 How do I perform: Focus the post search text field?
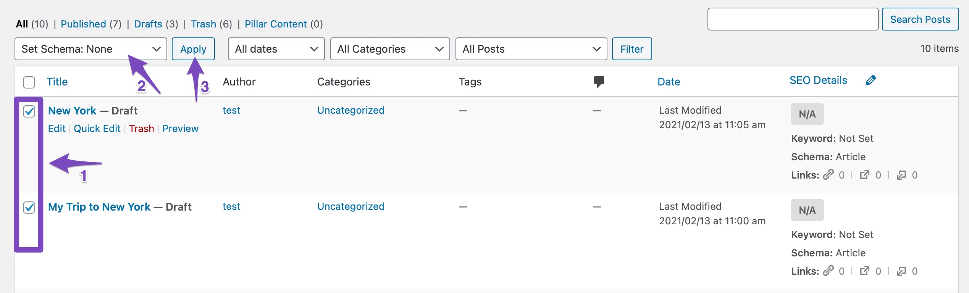793,19
